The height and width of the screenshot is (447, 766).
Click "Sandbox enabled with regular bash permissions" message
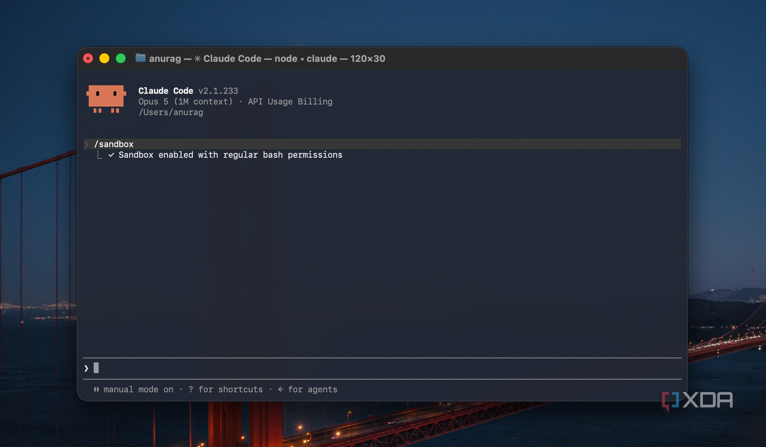coord(230,155)
